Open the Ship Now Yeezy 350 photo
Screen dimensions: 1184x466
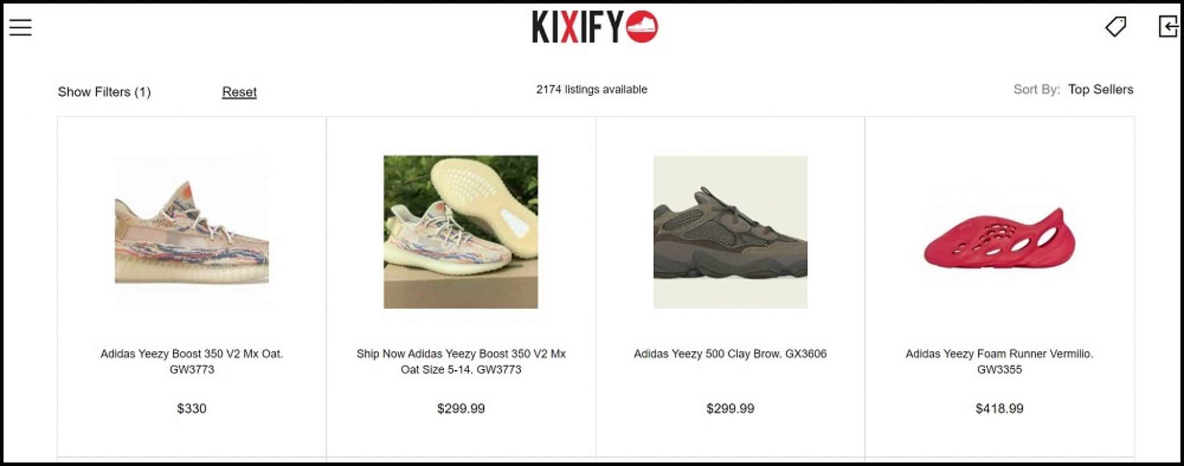tap(461, 232)
